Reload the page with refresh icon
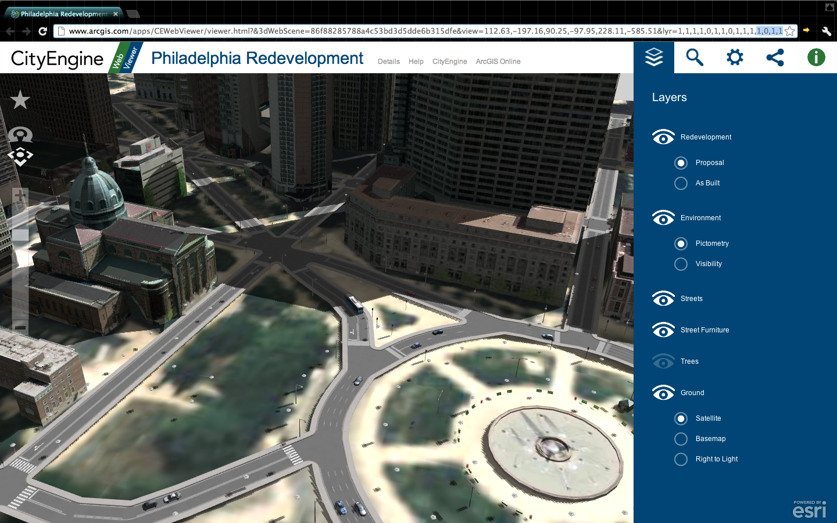The width and height of the screenshot is (837, 523). coord(42,31)
